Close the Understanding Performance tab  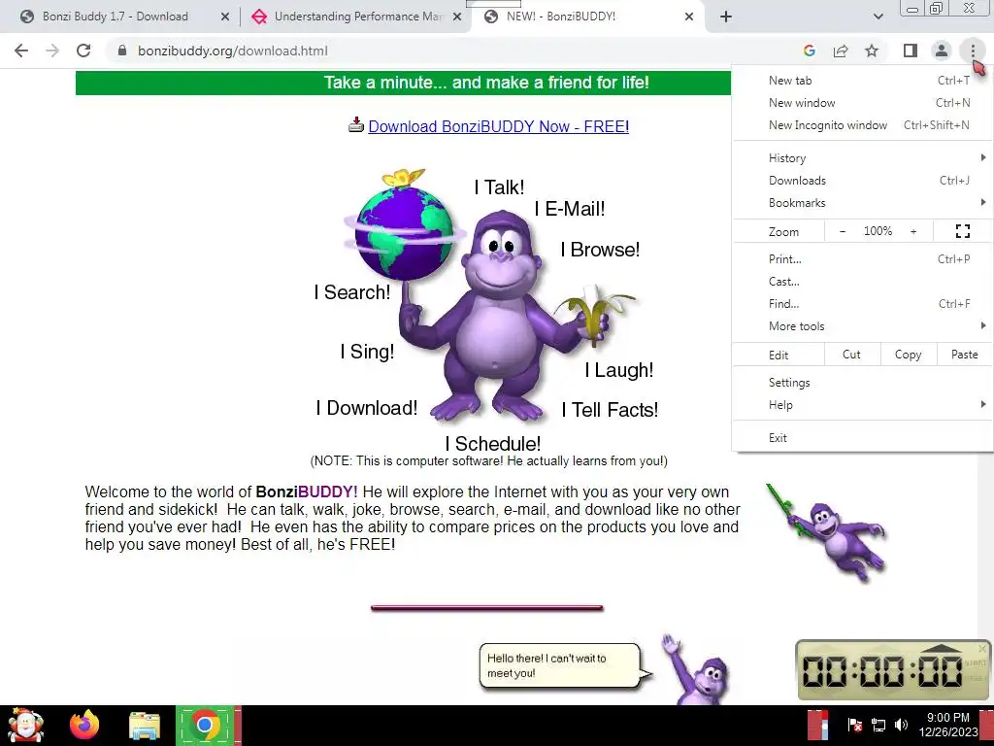(457, 17)
